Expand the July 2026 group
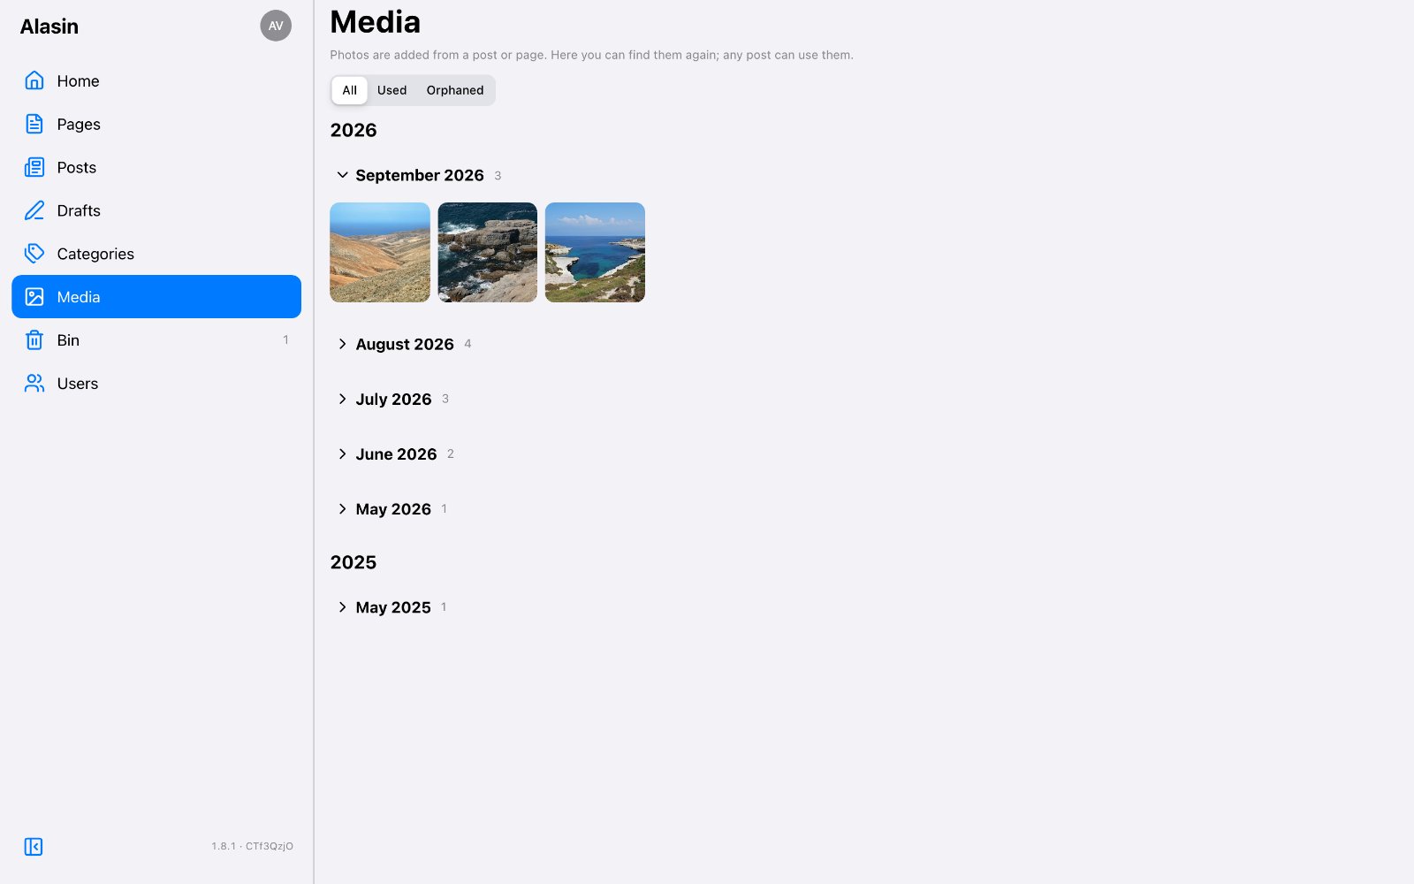The image size is (1414, 884). click(x=342, y=399)
